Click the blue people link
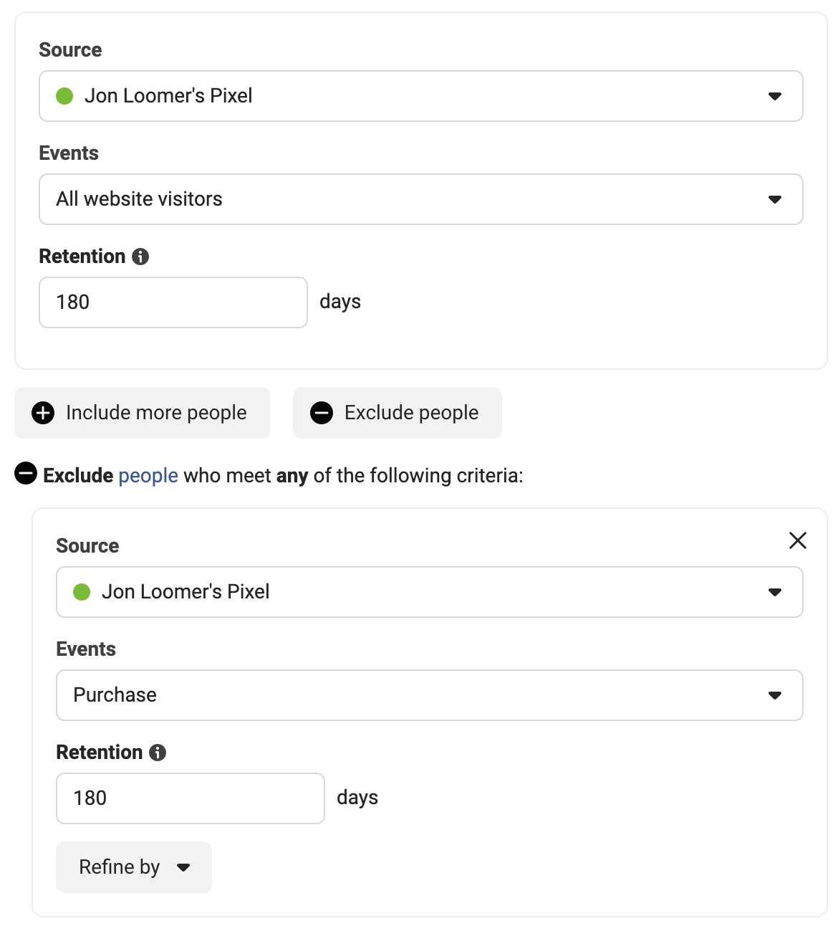The width and height of the screenshot is (838, 926). (148, 476)
